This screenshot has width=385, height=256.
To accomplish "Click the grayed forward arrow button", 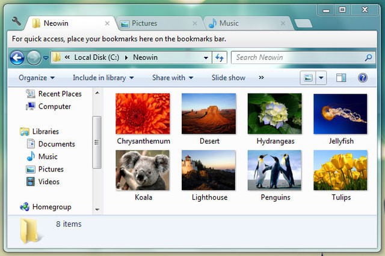I will [34, 58].
